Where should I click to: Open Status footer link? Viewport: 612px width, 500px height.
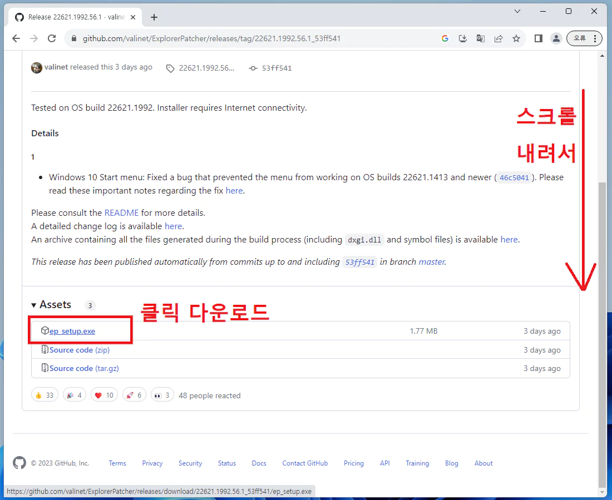227,463
